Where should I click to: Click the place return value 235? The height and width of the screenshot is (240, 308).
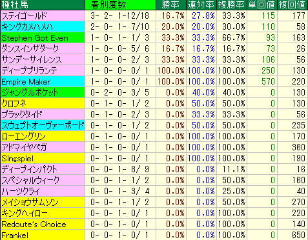(299, 125)
